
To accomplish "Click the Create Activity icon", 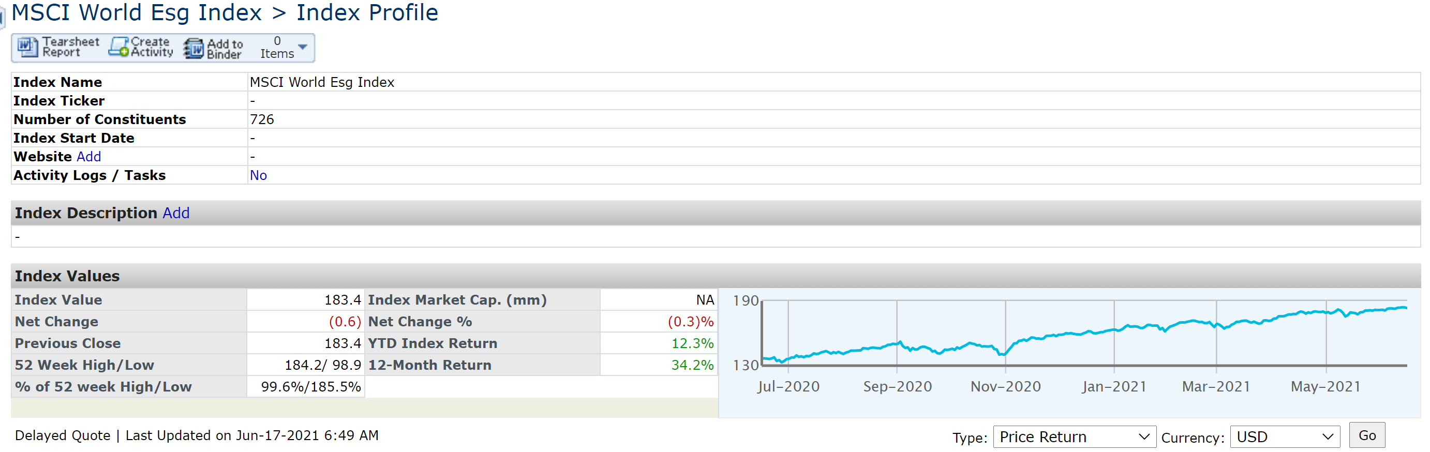I will tap(118, 47).
